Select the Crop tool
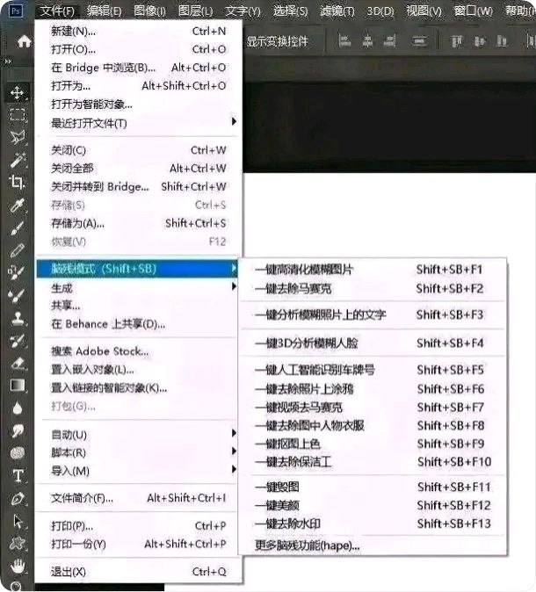 tap(17, 182)
